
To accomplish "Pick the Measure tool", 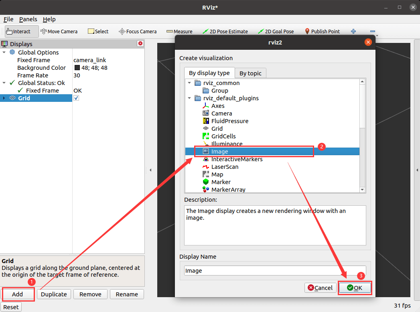I will (179, 32).
